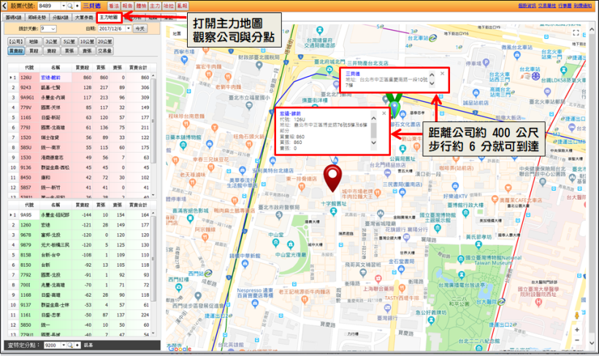Screen dimensions: 599x356
Task: Select the 交易量 sort mode button
Action: coord(104,50)
